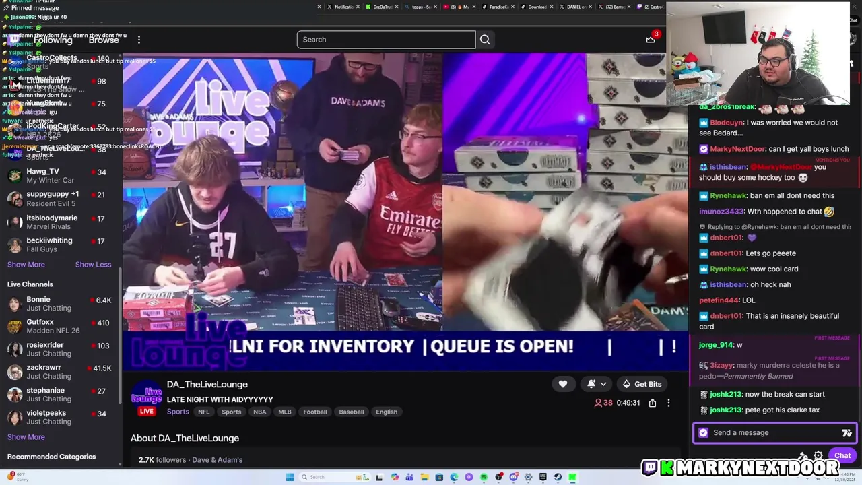862x485 pixels.
Task: Switch to DANIEL on X browser tab
Action: [x=576, y=7]
